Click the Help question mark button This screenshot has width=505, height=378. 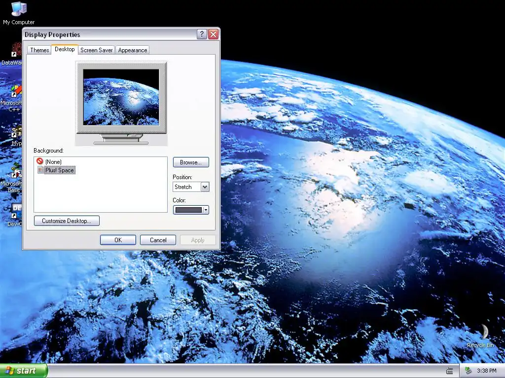click(202, 34)
